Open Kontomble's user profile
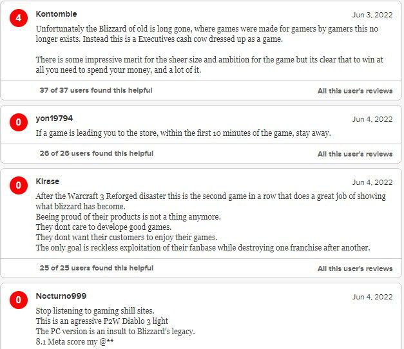Image resolution: width=404 pixels, height=349 pixels. click(x=56, y=14)
